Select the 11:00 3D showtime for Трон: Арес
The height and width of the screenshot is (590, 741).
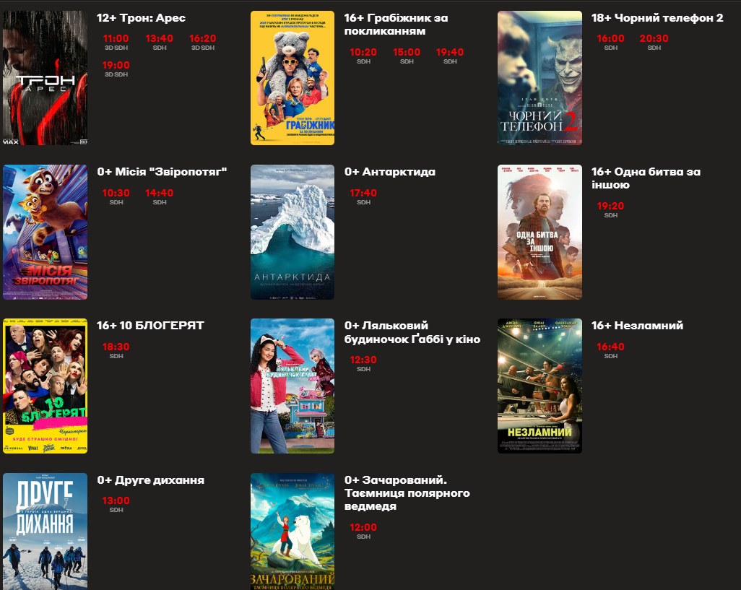116,39
